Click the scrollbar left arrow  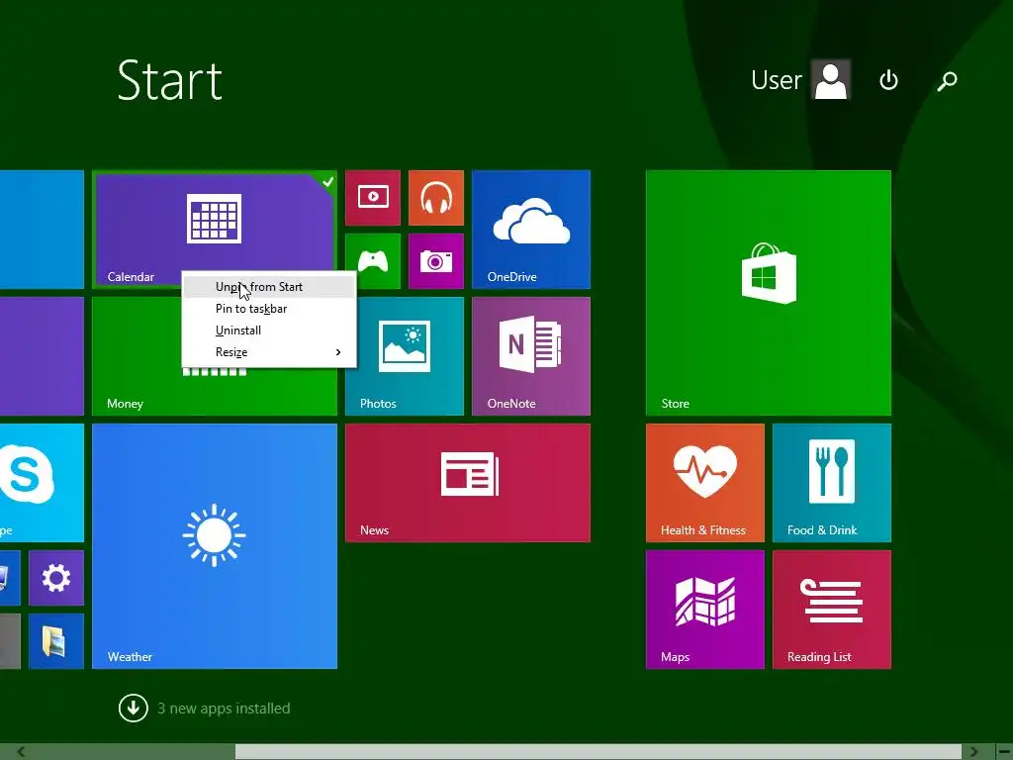[x=22, y=752]
